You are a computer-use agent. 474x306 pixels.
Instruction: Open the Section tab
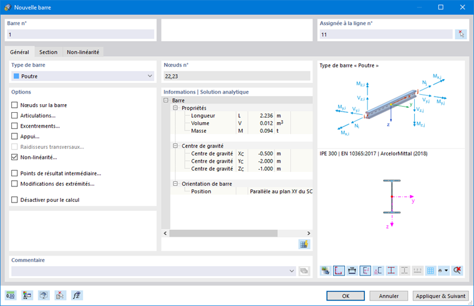pyautogui.click(x=49, y=52)
